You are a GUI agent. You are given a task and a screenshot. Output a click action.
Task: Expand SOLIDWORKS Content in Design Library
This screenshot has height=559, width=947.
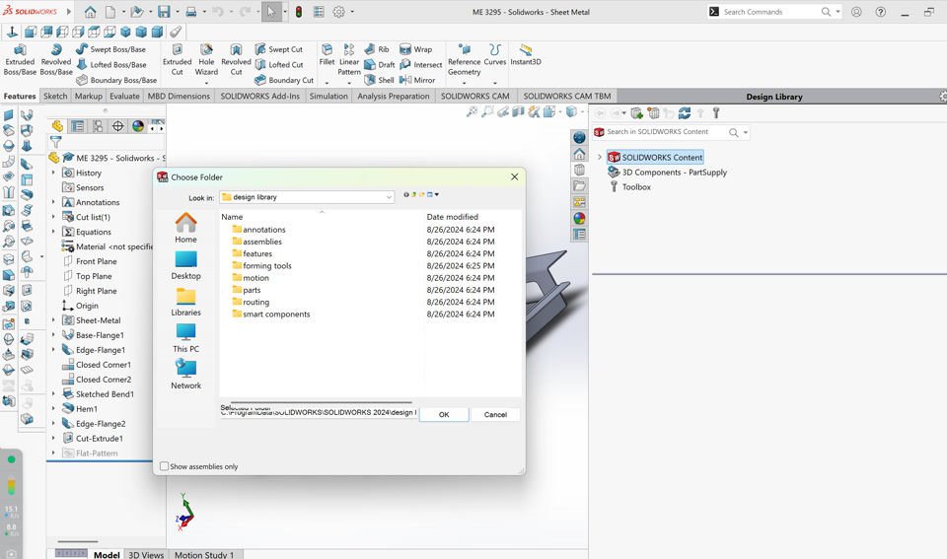click(600, 157)
